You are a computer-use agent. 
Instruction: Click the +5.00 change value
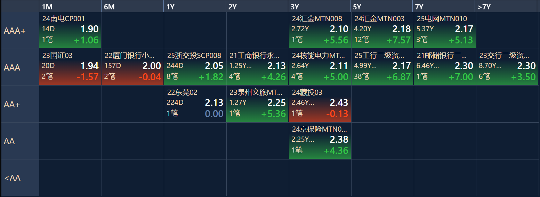(336, 77)
